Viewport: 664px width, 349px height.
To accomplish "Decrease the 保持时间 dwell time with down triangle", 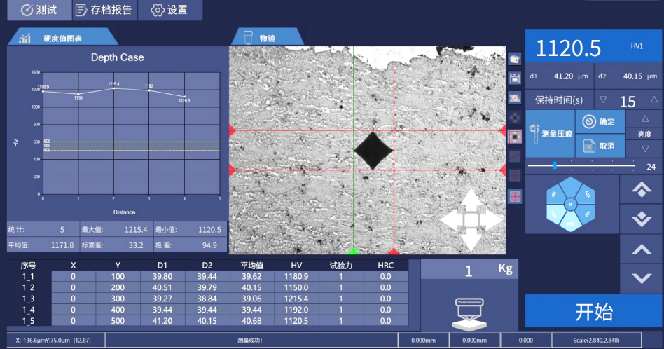I will pos(603,100).
